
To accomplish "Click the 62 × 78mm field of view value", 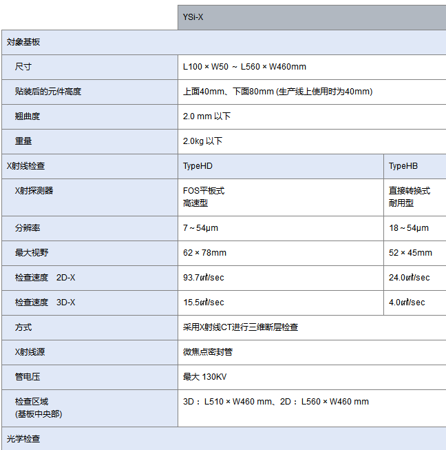I will 204,253.
